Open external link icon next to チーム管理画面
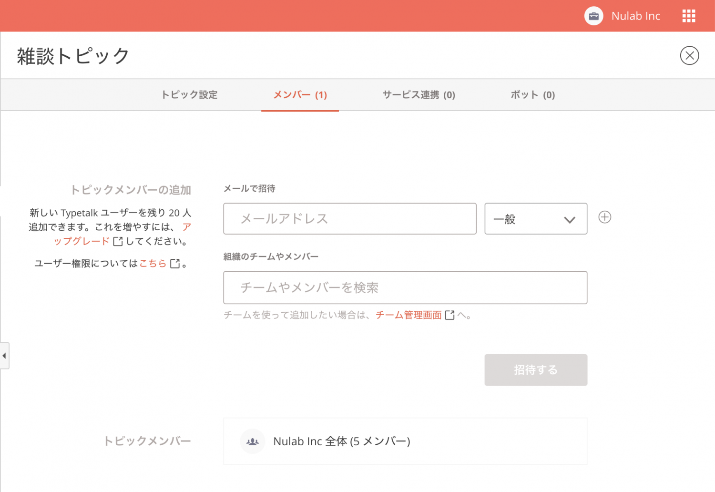This screenshot has height=492, width=715. point(449,315)
